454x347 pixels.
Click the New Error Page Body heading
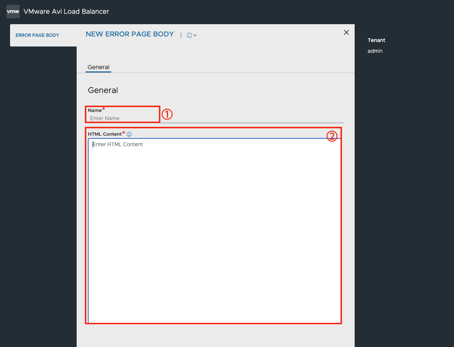130,34
